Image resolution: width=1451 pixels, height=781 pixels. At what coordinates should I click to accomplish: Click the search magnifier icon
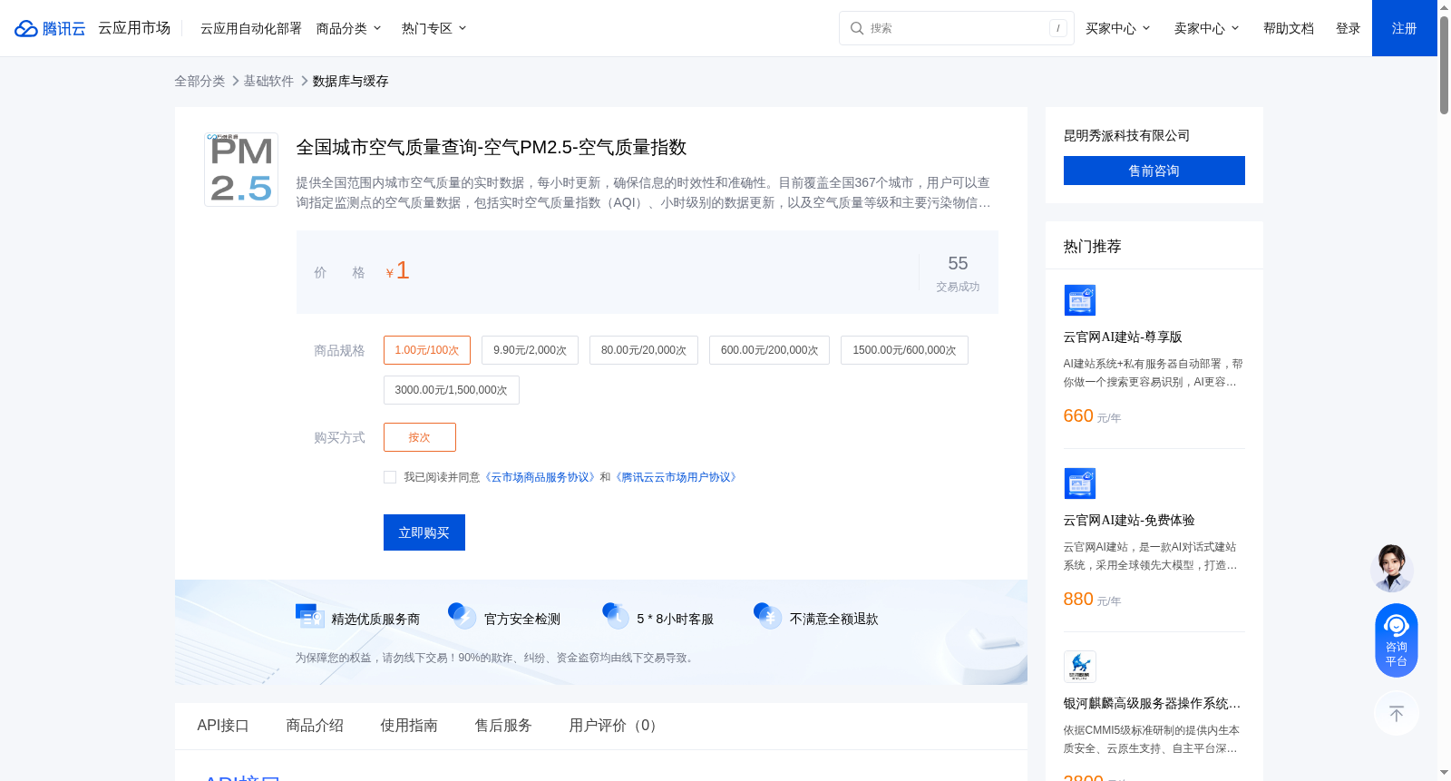pyautogui.click(x=856, y=28)
